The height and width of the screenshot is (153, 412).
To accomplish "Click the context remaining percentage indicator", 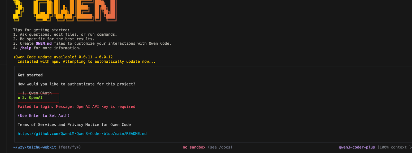I will (x=394, y=147).
